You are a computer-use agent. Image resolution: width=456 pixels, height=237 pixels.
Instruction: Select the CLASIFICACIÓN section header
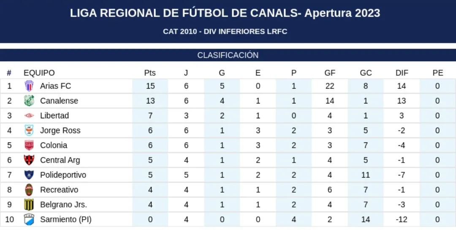pyautogui.click(x=228, y=55)
